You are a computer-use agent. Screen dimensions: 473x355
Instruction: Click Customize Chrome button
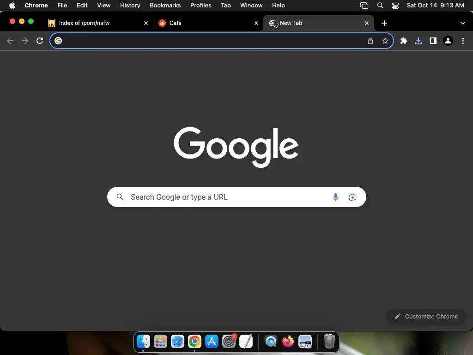[426, 316]
